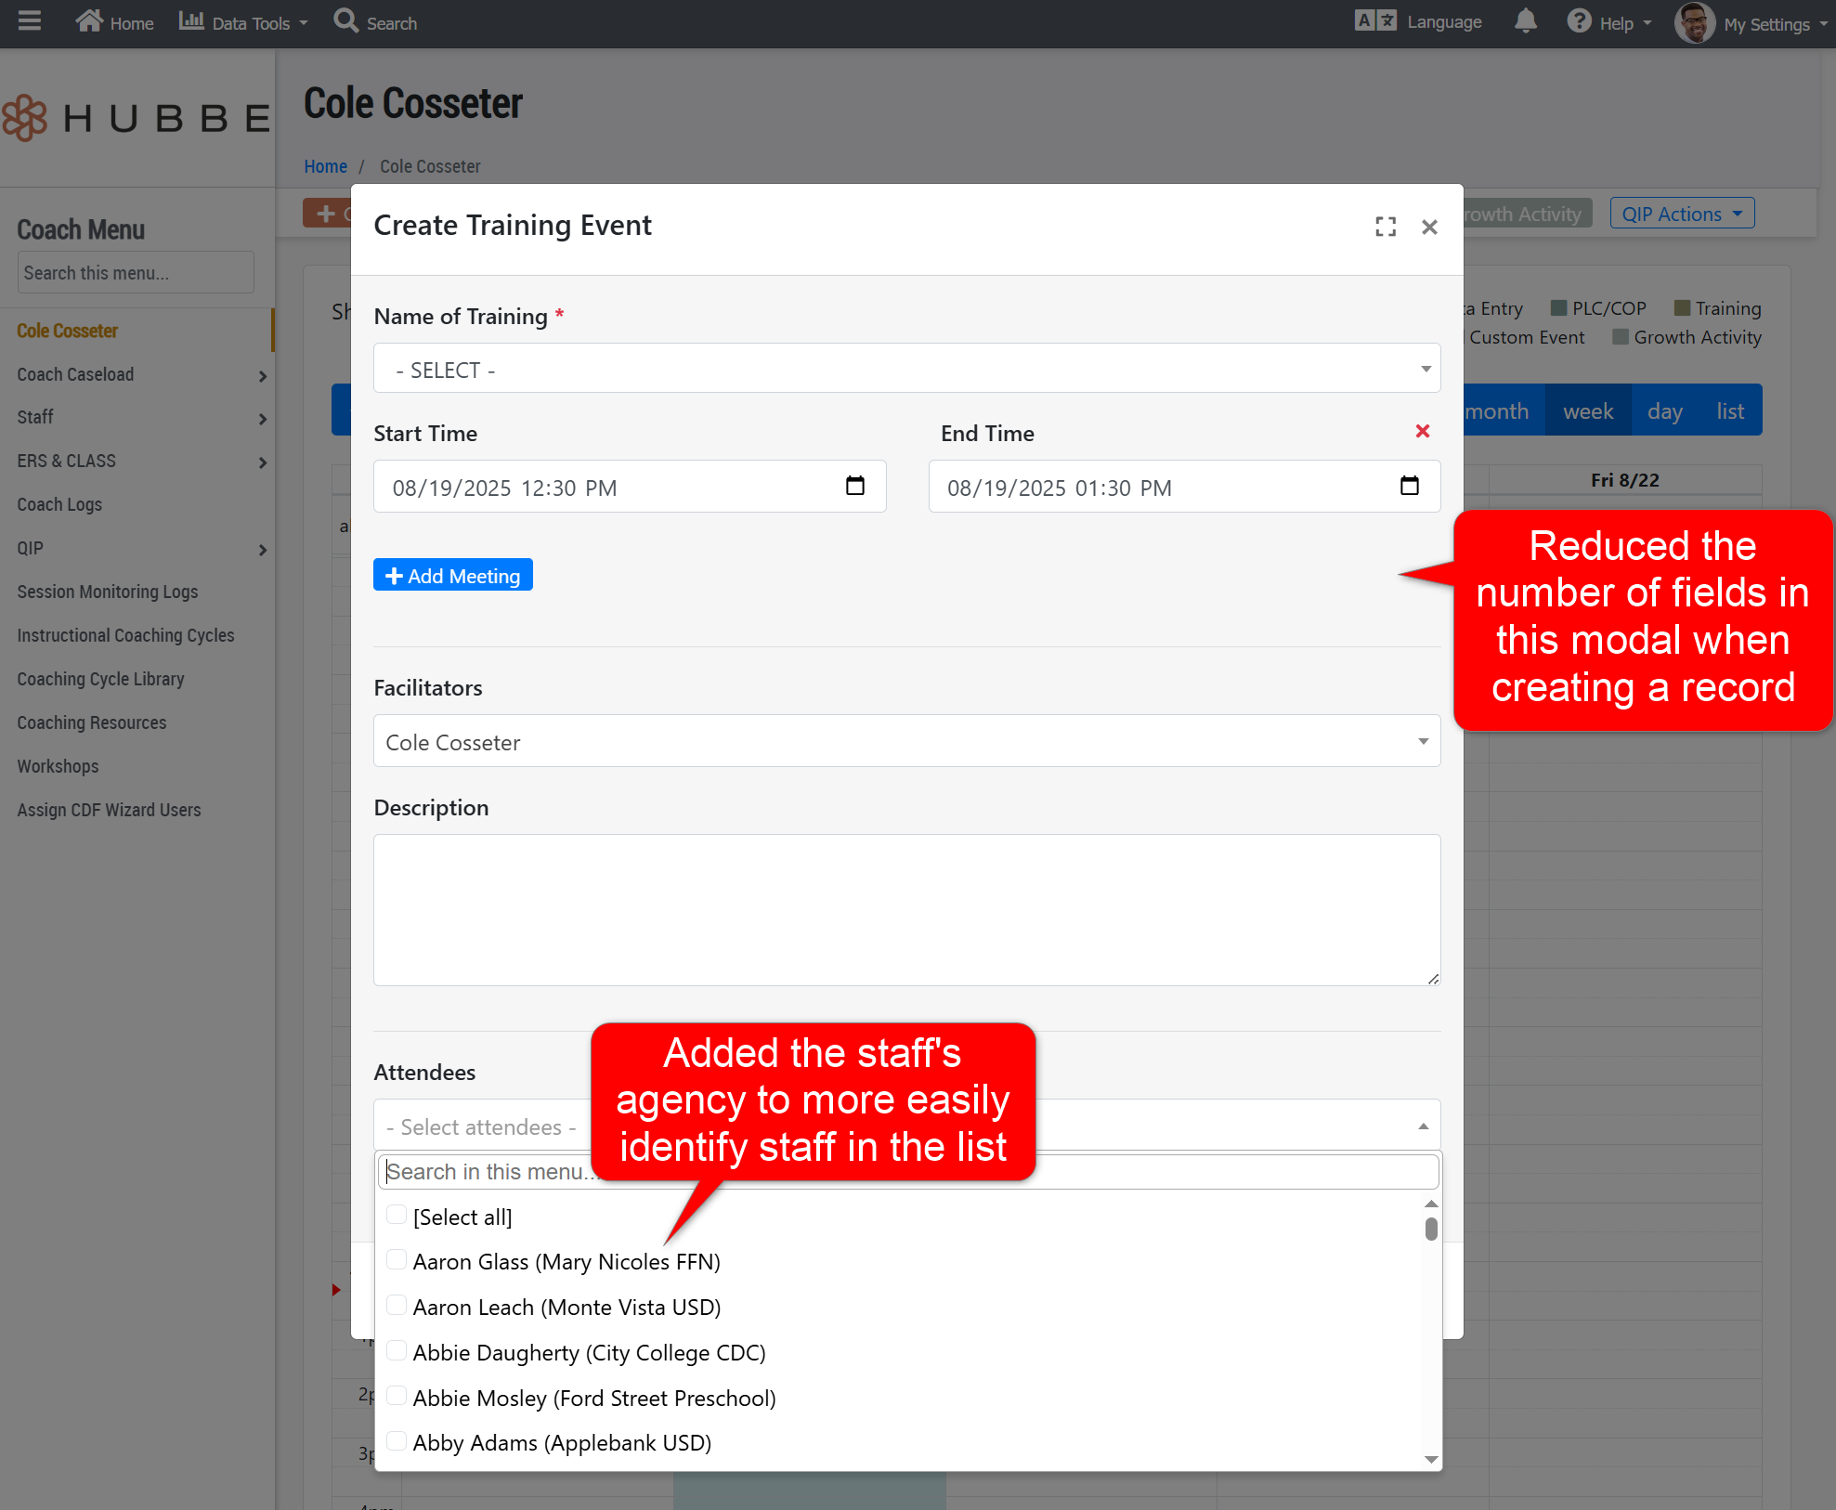Viewport: 1836px width, 1510px height.
Task: Click the Language translate icon
Action: point(1375,21)
